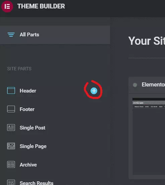Open the Elementor header template card title
165x185 pixels.
[x=153, y=84]
